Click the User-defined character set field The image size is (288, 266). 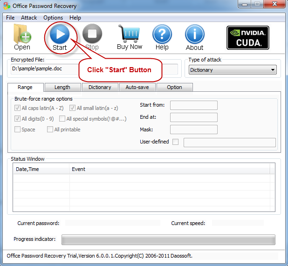[230, 143]
